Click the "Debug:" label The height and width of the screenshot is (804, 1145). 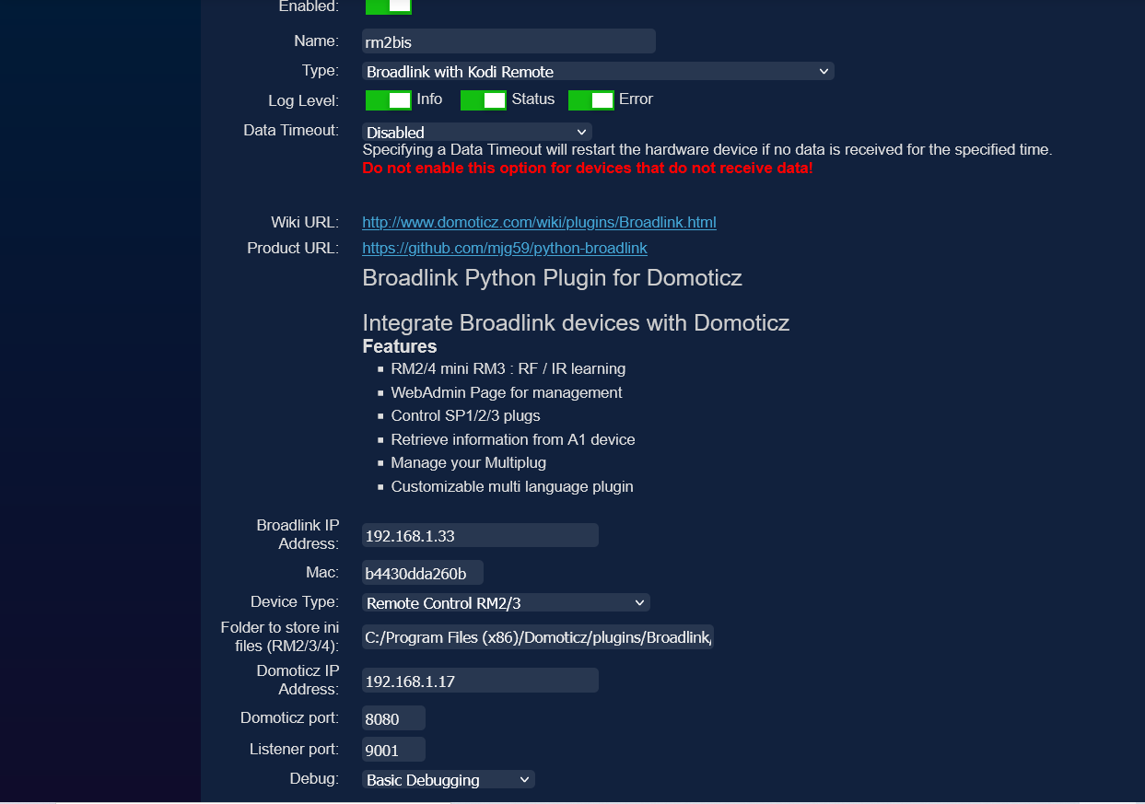click(x=314, y=779)
